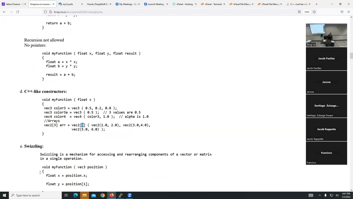
Task: Open File Explorer from taskbar
Action: coord(84,195)
